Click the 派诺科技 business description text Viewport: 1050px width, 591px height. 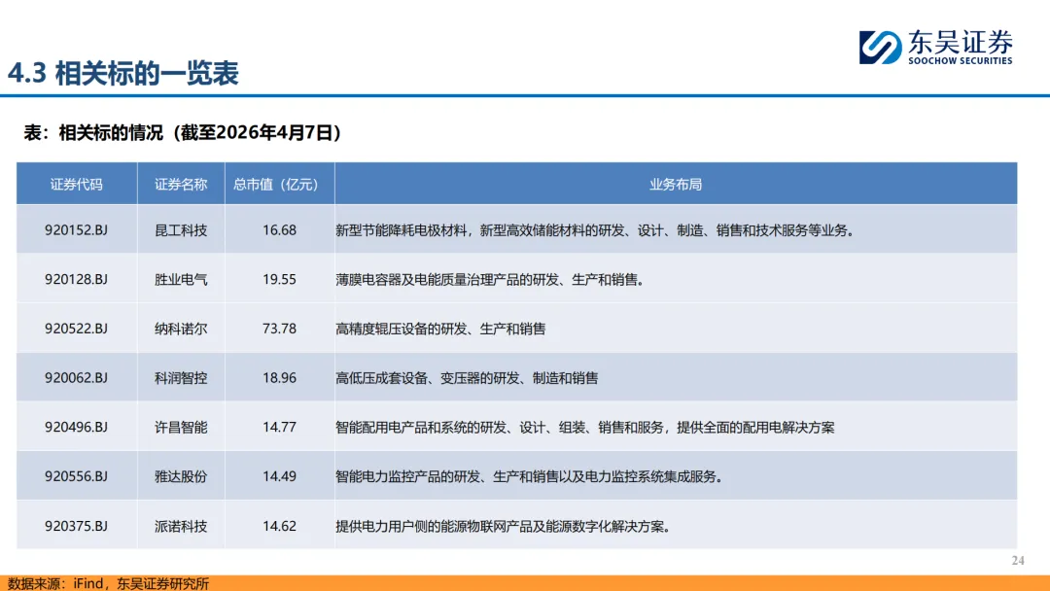point(506,525)
